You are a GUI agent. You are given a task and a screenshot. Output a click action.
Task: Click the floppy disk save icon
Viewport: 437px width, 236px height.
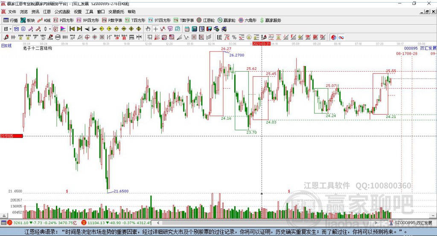[209, 29]
